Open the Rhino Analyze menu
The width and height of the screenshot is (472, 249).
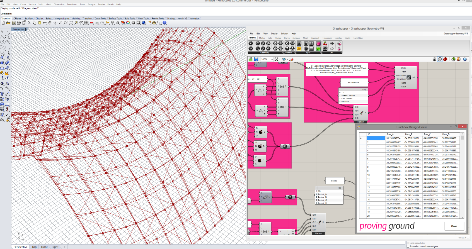tap(91, 4)
